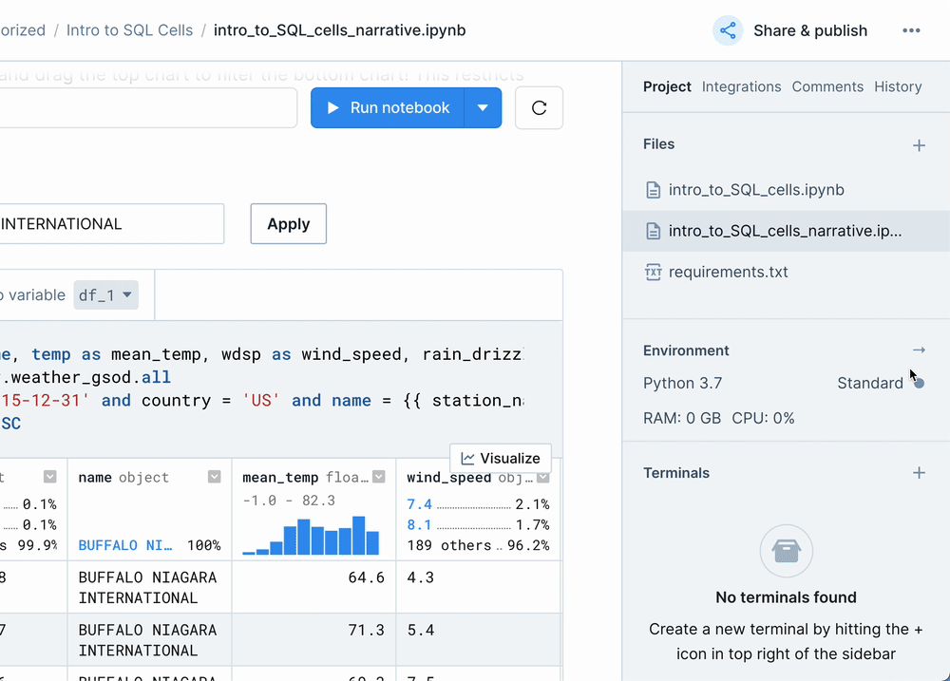Image resolution: width=950 pixels, height=681 pixels.
Task: Switch to the Integrations tab
Action: click(742, 86)
